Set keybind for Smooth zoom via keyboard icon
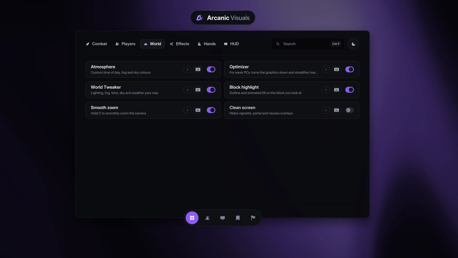Screen dimensions: 458x258 pos(198,110)
